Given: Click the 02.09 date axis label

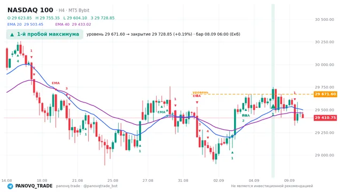Looking at the screenshot, I should point(219,181).
